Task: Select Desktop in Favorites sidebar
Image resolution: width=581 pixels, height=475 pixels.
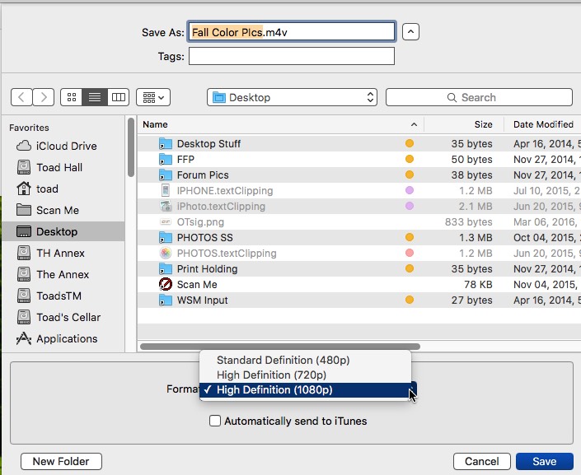Action: click(63, 232)
